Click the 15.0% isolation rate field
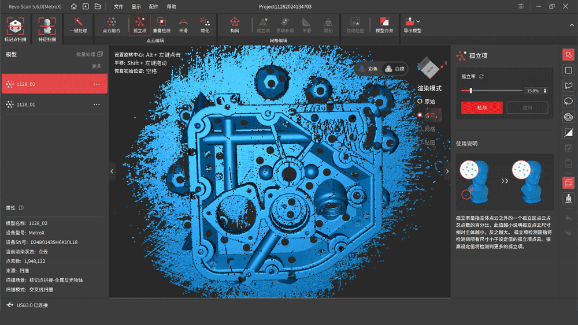 (x=533, y=91)
